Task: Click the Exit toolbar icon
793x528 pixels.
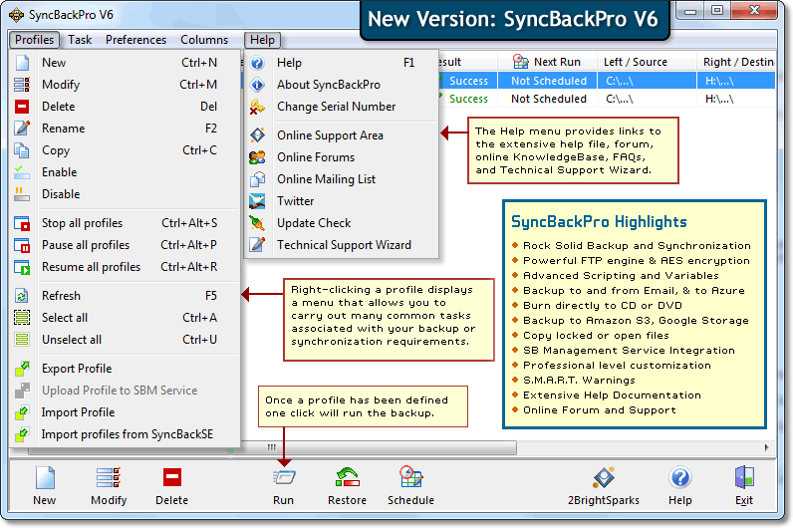Action: click(x=744, y=477)
